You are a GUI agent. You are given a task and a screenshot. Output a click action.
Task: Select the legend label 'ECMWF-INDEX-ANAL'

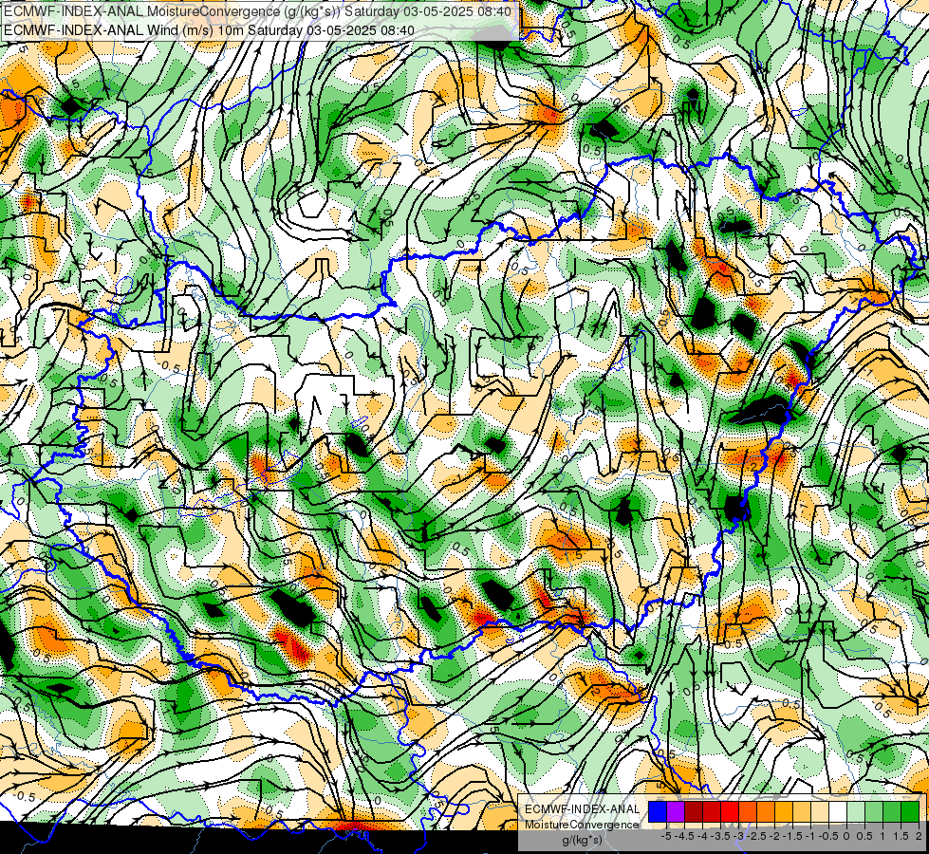tap(583, 809)
